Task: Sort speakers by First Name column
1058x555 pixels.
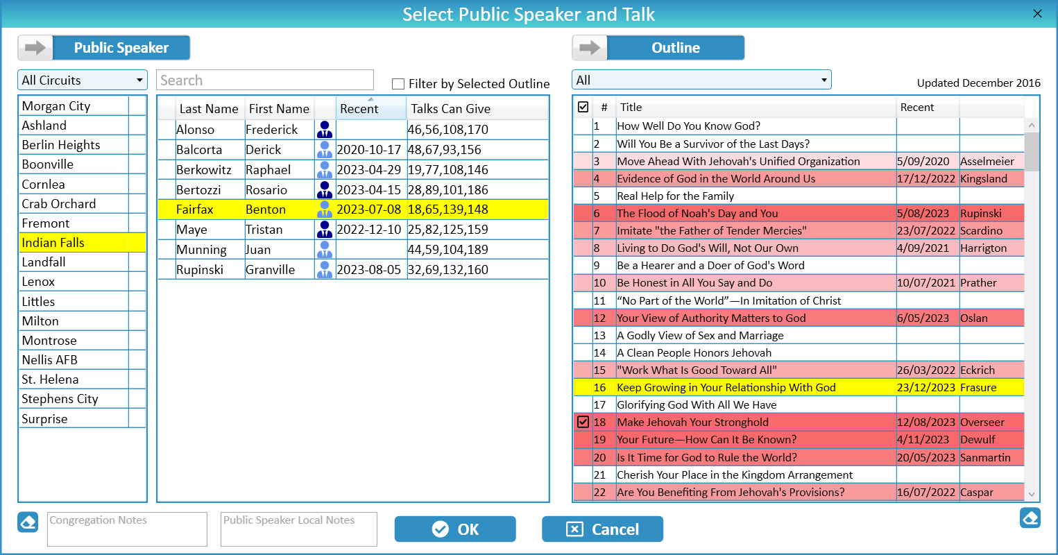Action: [x=280, y=109]
